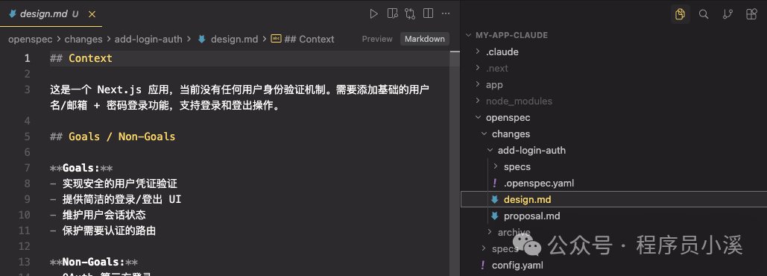Click line number 1 in the gutter
The width and height of the screenshot is (767, 276).
pyautogui.click(x=27, y=58)
